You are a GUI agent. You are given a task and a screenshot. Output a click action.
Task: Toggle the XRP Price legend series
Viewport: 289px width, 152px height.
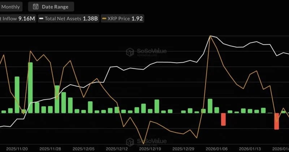[122, 18]
